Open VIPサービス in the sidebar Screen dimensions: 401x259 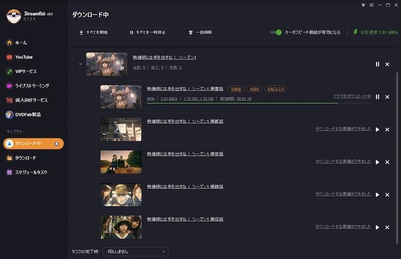click(x=21, y=72)
